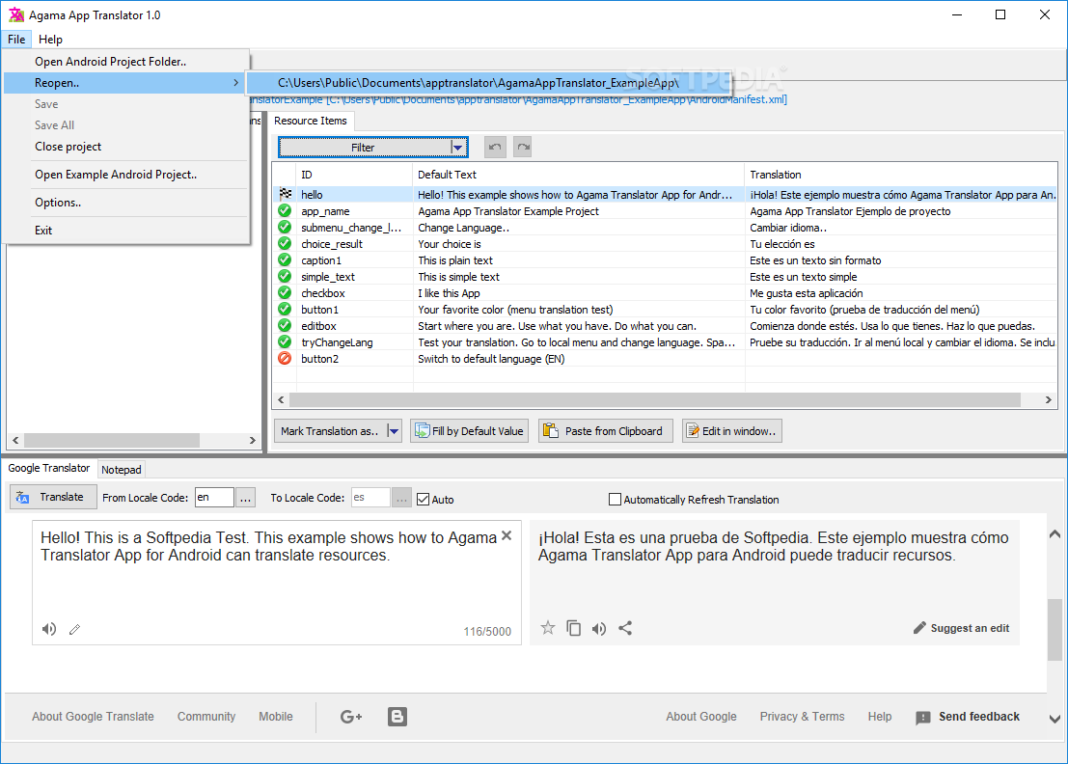1068x764 pixels.
Task: Reopen AgamaAppTranslator_ExampleApp recent path
Action: click(488, 83)
